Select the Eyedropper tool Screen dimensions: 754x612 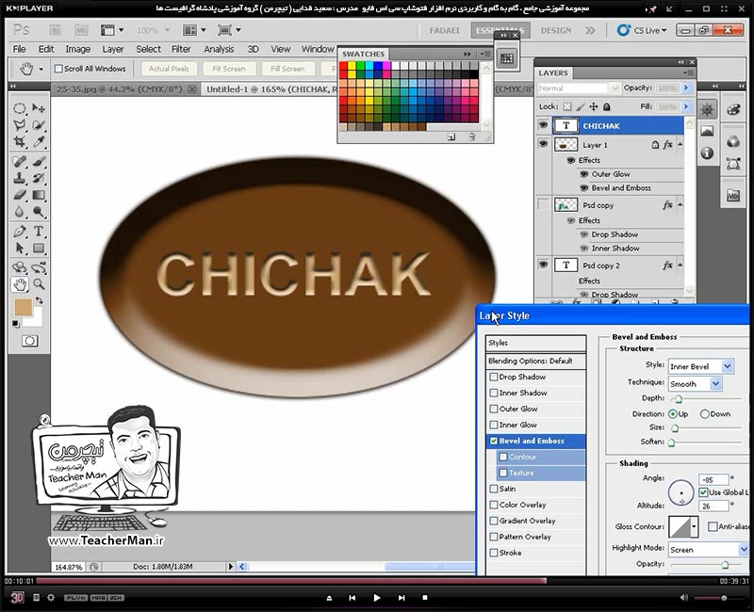click(39, 142)
